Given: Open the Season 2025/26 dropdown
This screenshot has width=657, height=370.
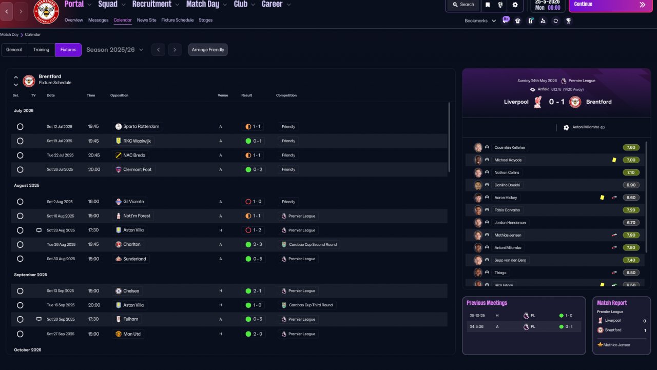Looking at the screenshot, I should [115, 50].
